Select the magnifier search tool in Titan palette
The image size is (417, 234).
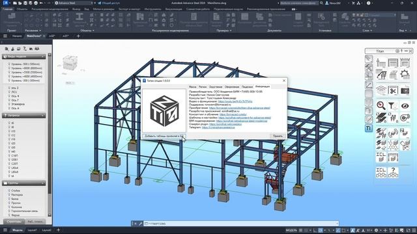(x=381, y=105)
